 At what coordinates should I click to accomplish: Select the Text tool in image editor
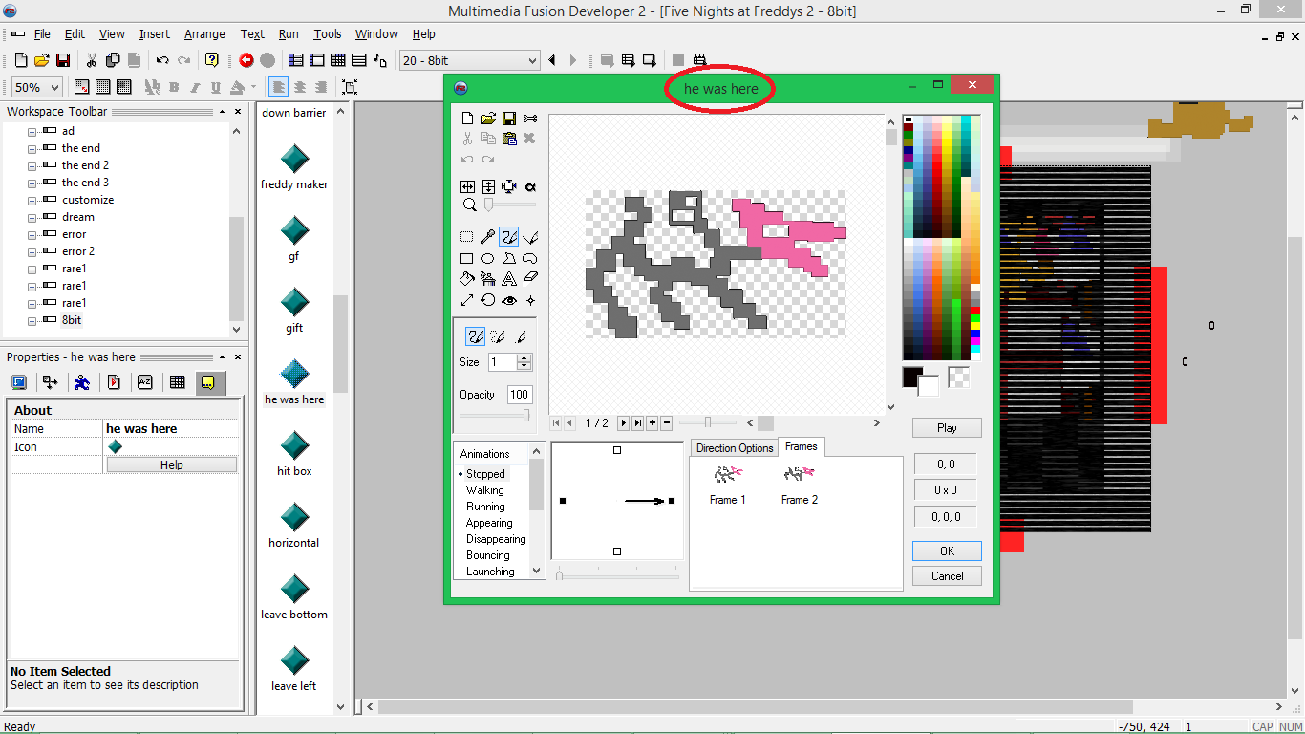point(509,279)
